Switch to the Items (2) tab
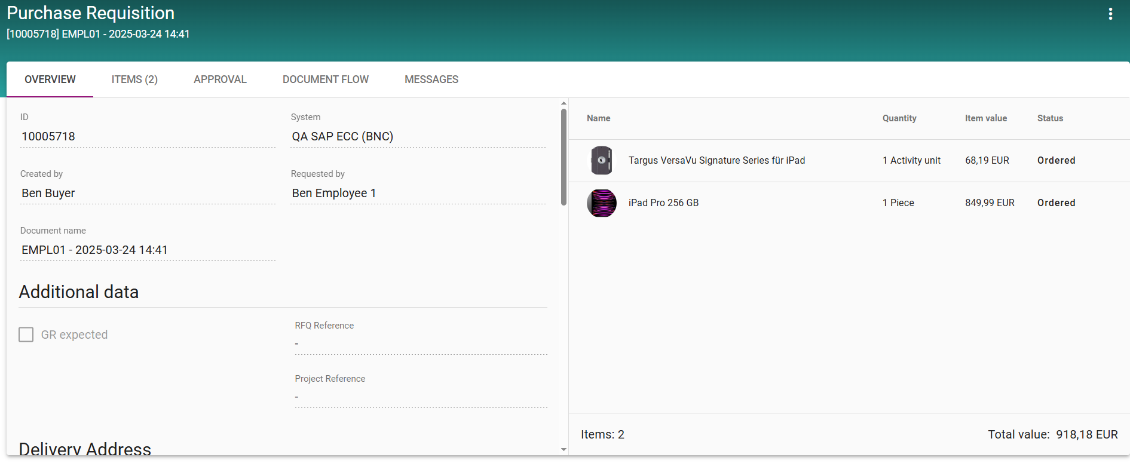This screenshot has height=463, width=1130. [x=134, y=79]
